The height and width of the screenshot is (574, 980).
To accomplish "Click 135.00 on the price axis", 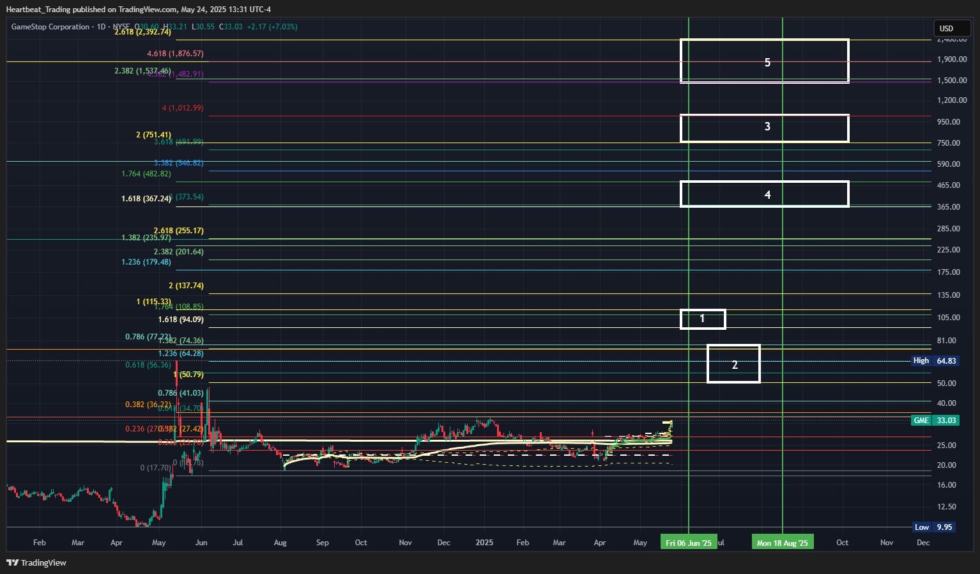I will pyautogui.click(x=949, y=295).
